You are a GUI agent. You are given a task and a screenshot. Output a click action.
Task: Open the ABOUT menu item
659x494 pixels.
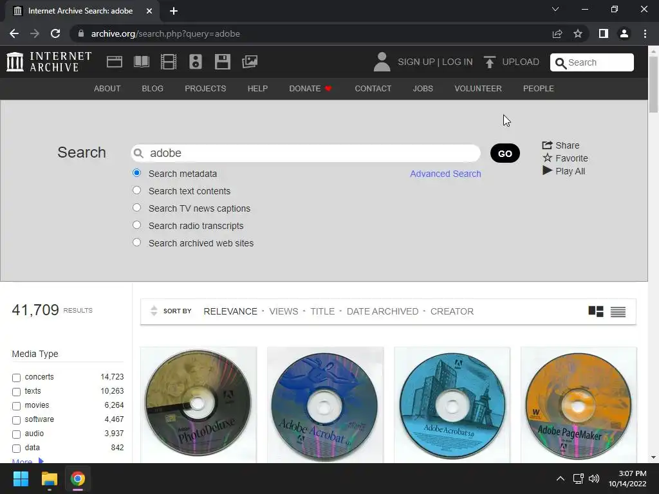pos(107,89)
